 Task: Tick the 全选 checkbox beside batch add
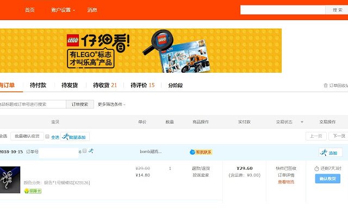click(x=47, y=136)
